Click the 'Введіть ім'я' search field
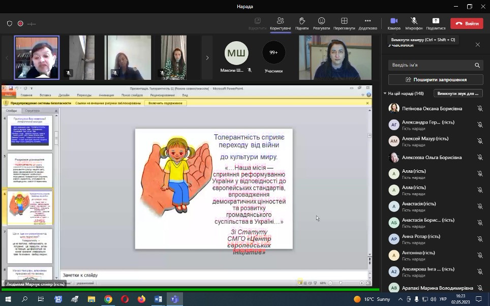 point(431,65)
